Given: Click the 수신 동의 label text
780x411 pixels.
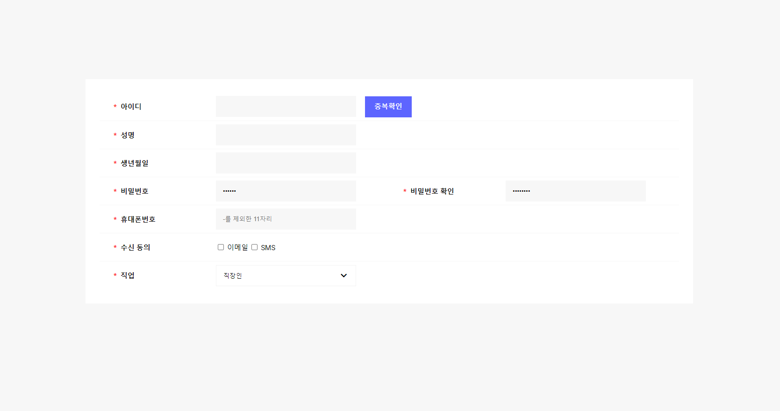Looking at the screenshot, I should click(136, 247).
